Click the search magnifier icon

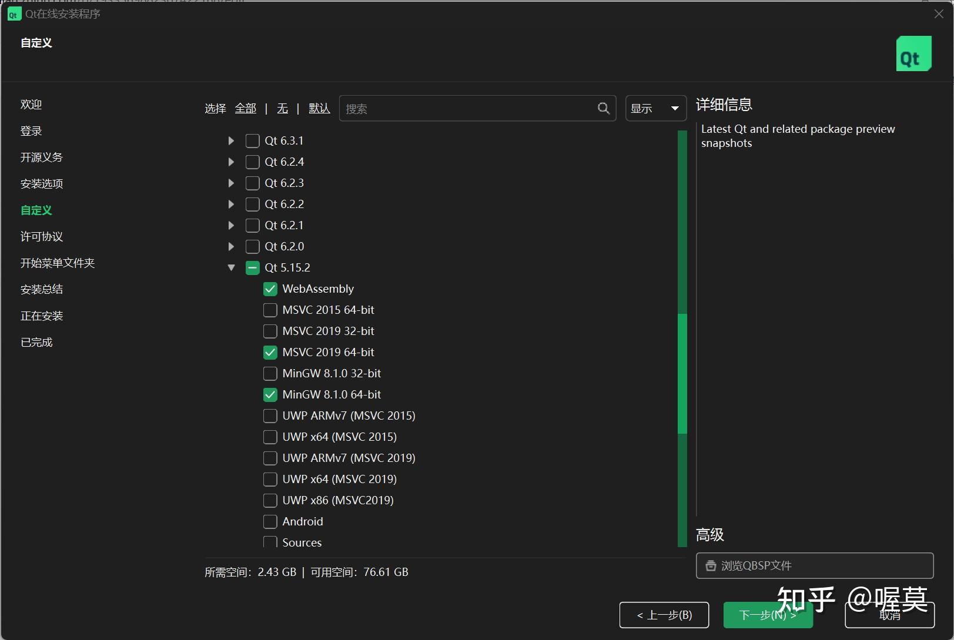[603, 108]
